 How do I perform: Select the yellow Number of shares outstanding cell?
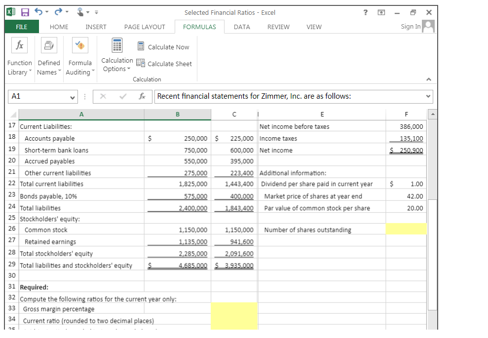pyautogui.click(x=406, y=229)
